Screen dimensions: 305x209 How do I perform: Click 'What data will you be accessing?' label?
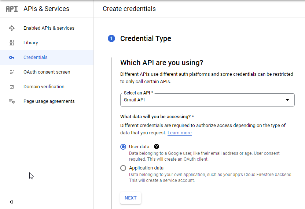(157, 117)
